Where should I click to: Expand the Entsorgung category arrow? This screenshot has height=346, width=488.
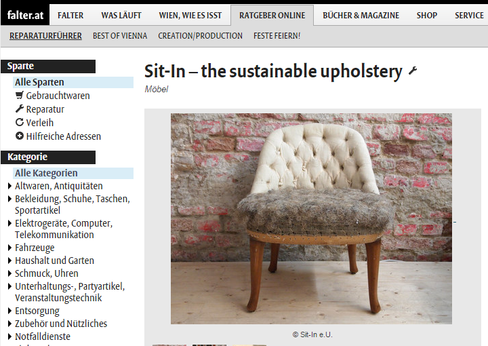9,311
